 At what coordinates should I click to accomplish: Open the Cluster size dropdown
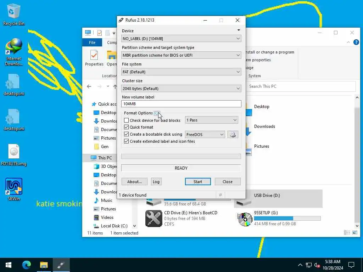181,89
